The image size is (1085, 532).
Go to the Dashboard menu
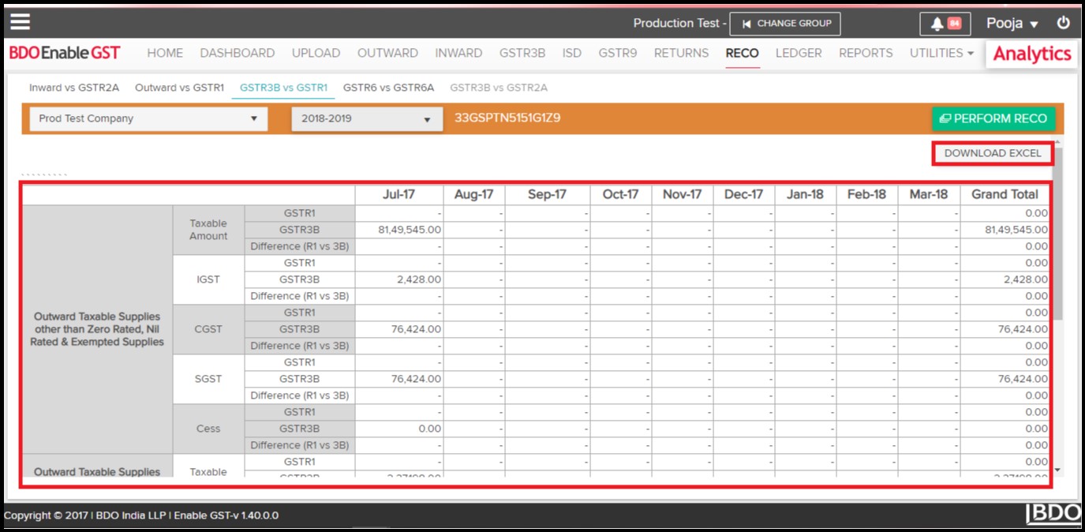(237, 53)
